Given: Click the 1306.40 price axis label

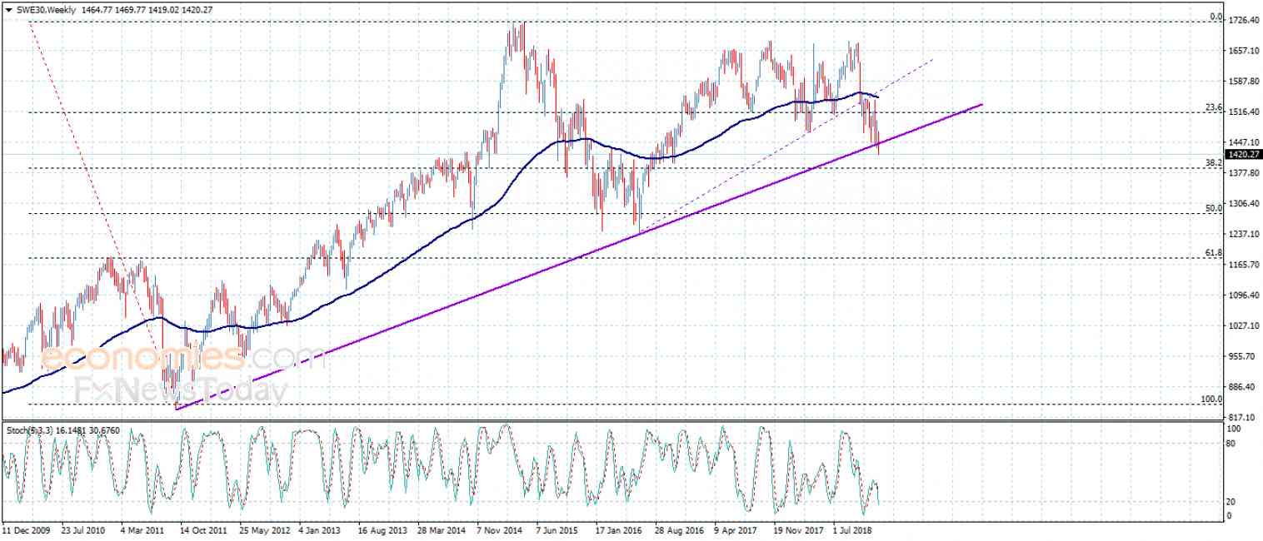Looking at the screenshot, I should (x=1244, y=204).
